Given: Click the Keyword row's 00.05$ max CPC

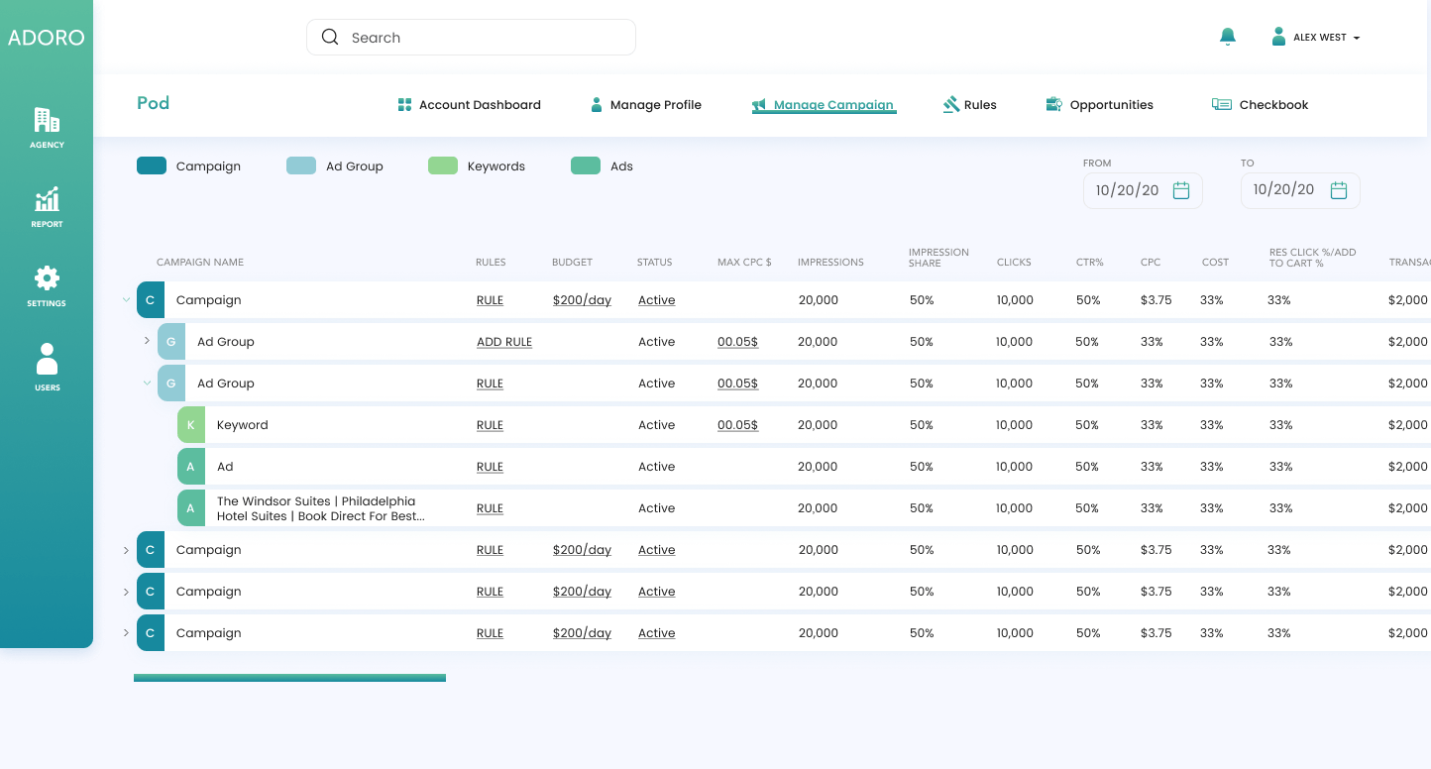Looking at the screenshot, I should [x=737, y=425].
